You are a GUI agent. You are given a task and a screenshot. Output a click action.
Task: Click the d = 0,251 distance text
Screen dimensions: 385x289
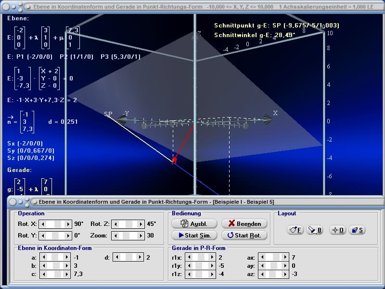[63, 122]
